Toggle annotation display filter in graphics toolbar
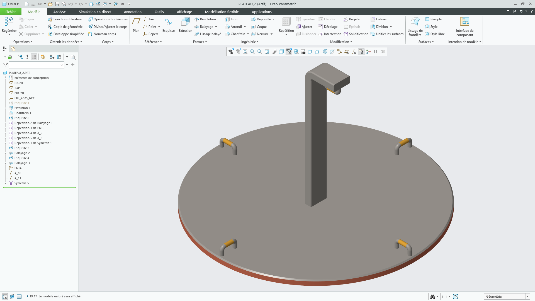 pos(361,52)
